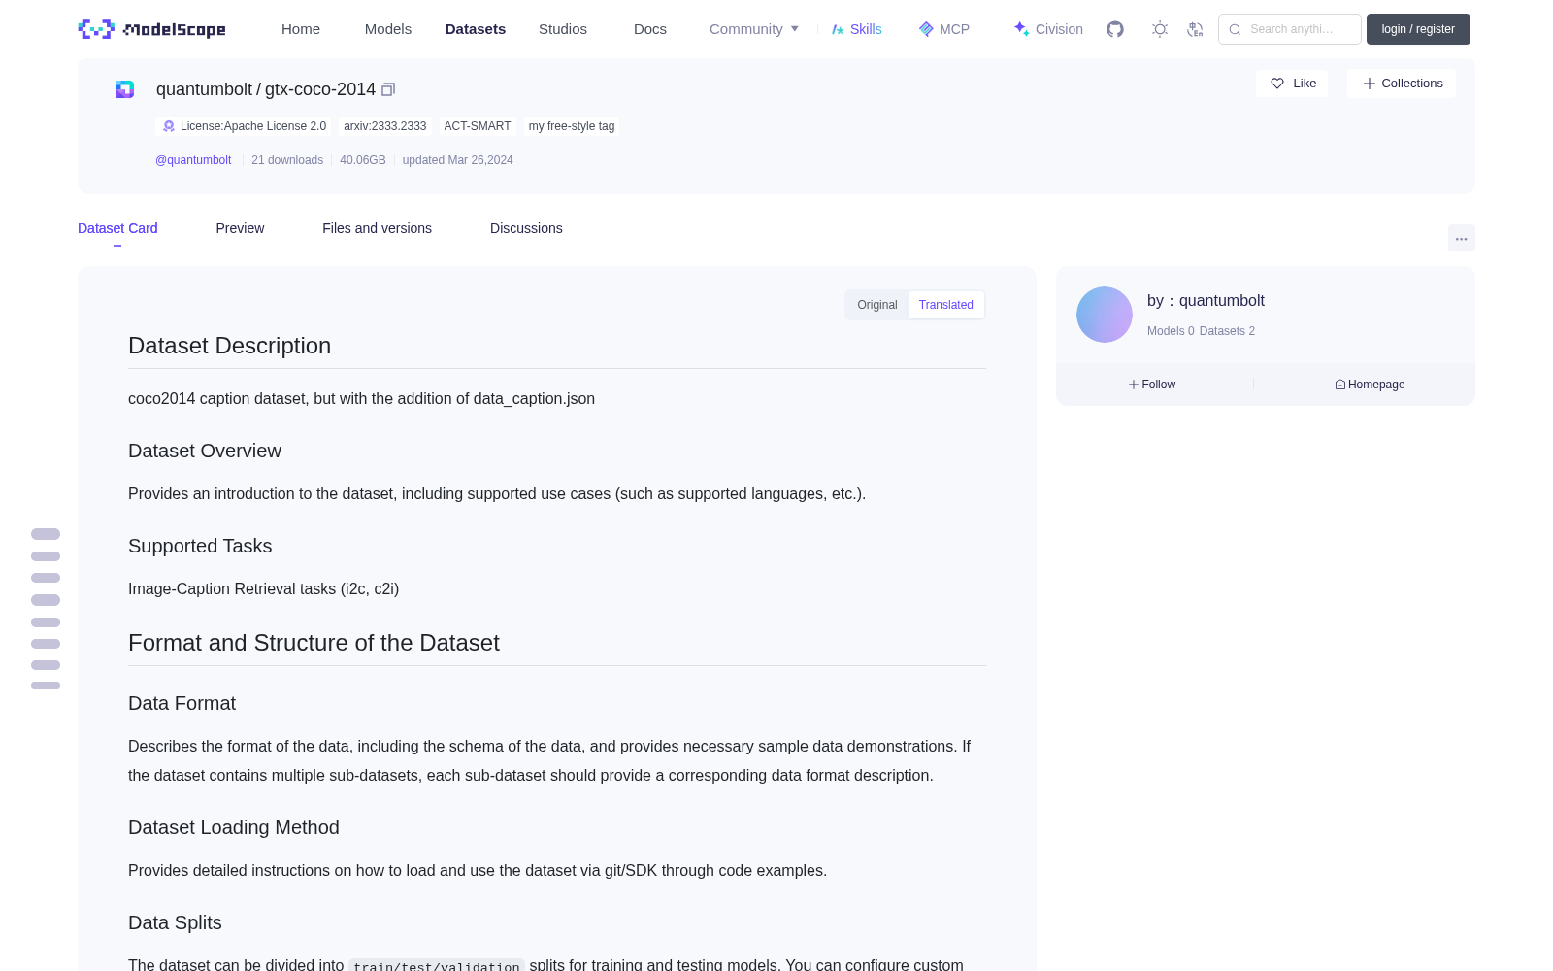Click the 'Dataset Description' heading
1553x971 pixels.
pos(229,346)
